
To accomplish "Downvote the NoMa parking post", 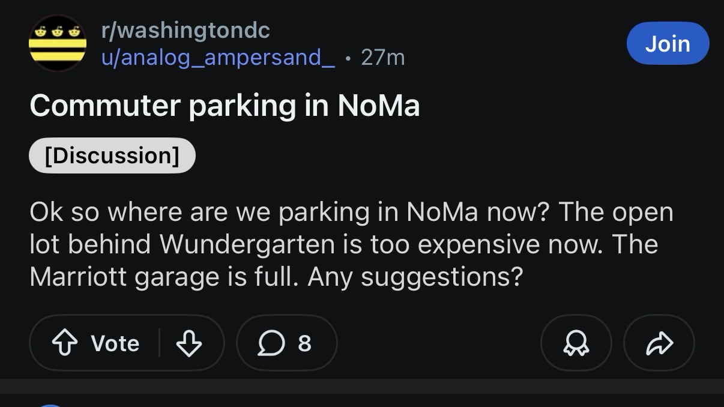I will pos(189,343).
